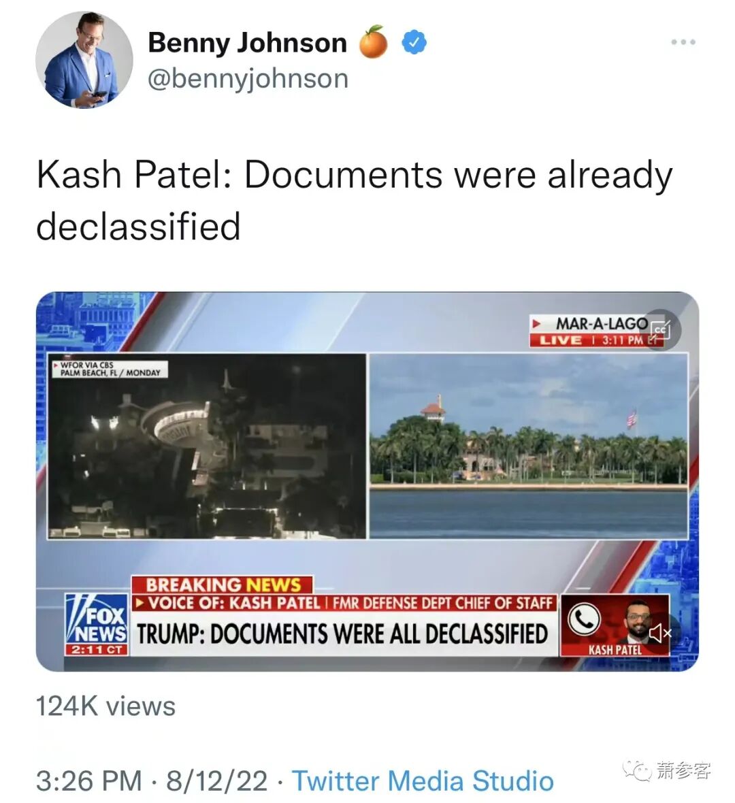Unmute the video with the speaker icon
The image size is (735, 803).
tap(660, 633)
